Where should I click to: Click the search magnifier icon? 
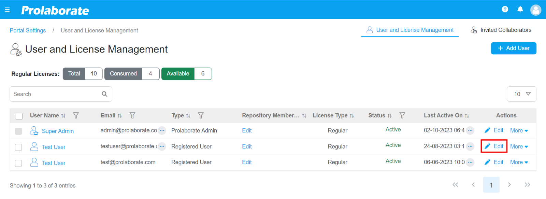click(104, 94)
